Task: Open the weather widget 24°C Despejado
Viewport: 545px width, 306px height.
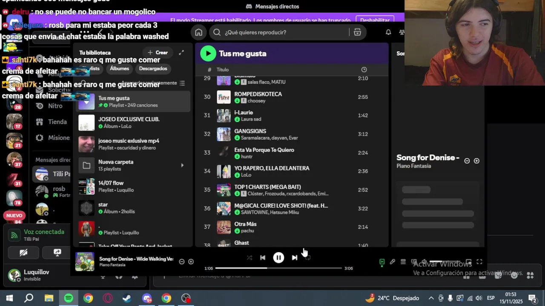Action: [392, 298]
